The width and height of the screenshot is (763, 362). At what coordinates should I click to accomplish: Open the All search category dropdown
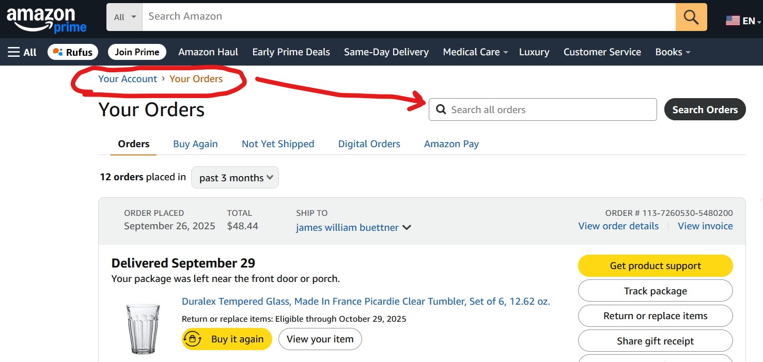point(124,17)
